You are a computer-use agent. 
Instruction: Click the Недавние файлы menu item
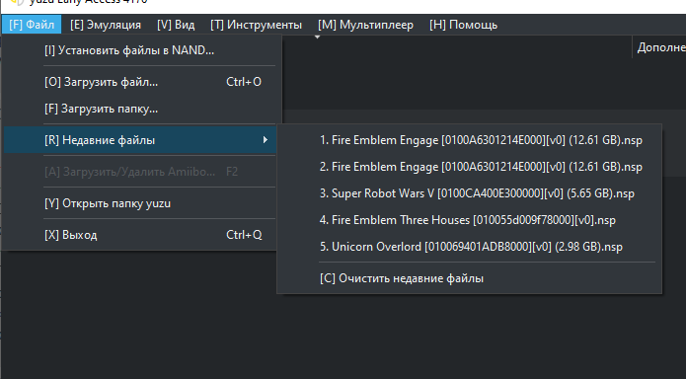140,140
